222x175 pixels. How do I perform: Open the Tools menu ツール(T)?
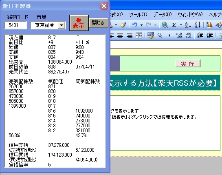[138, 14]
